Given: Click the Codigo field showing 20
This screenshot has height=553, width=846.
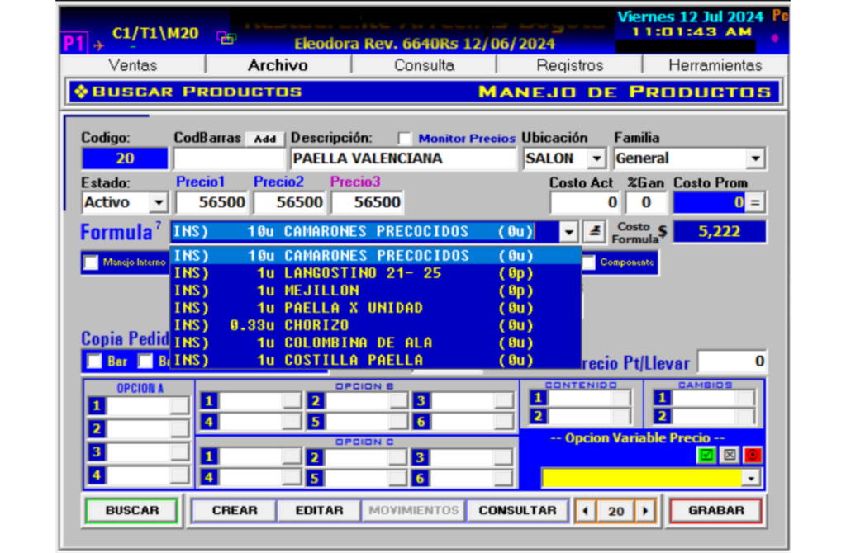Looking at the screenshot, I should 125,158.
